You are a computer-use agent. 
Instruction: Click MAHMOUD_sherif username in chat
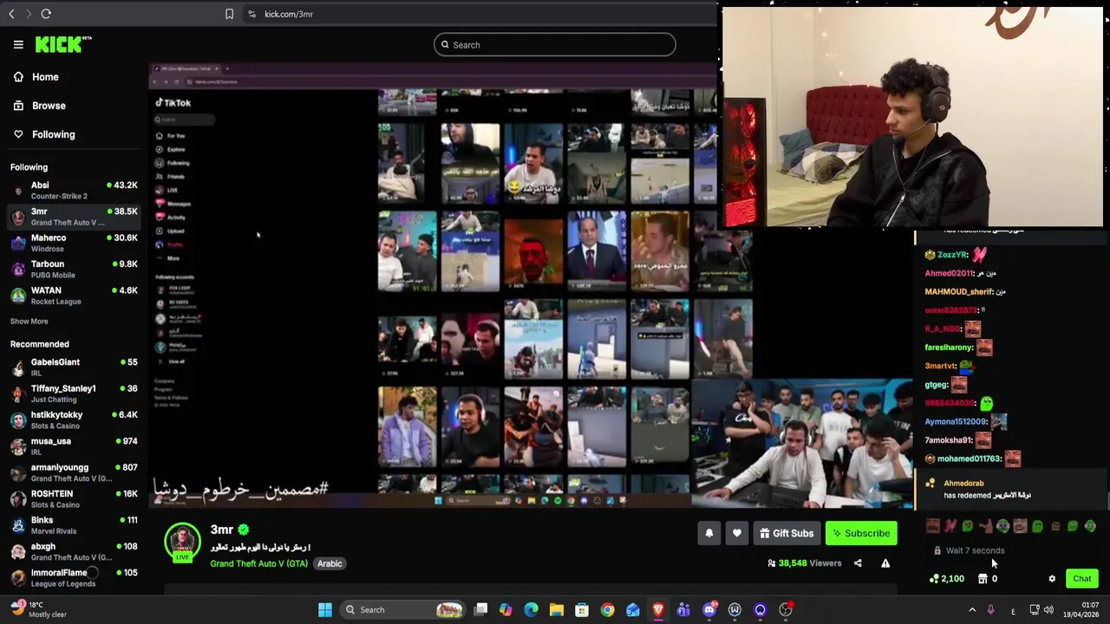pyautogui.click(x=958, y=292)
